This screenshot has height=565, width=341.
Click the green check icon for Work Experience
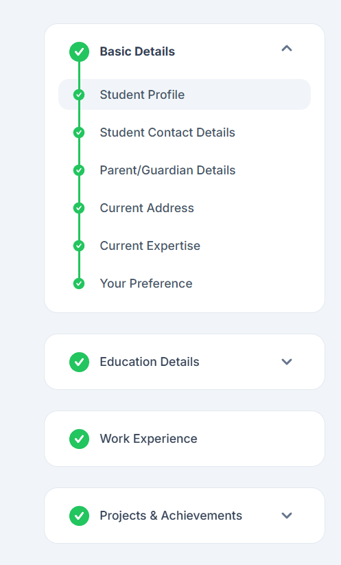tap(79, 439)
